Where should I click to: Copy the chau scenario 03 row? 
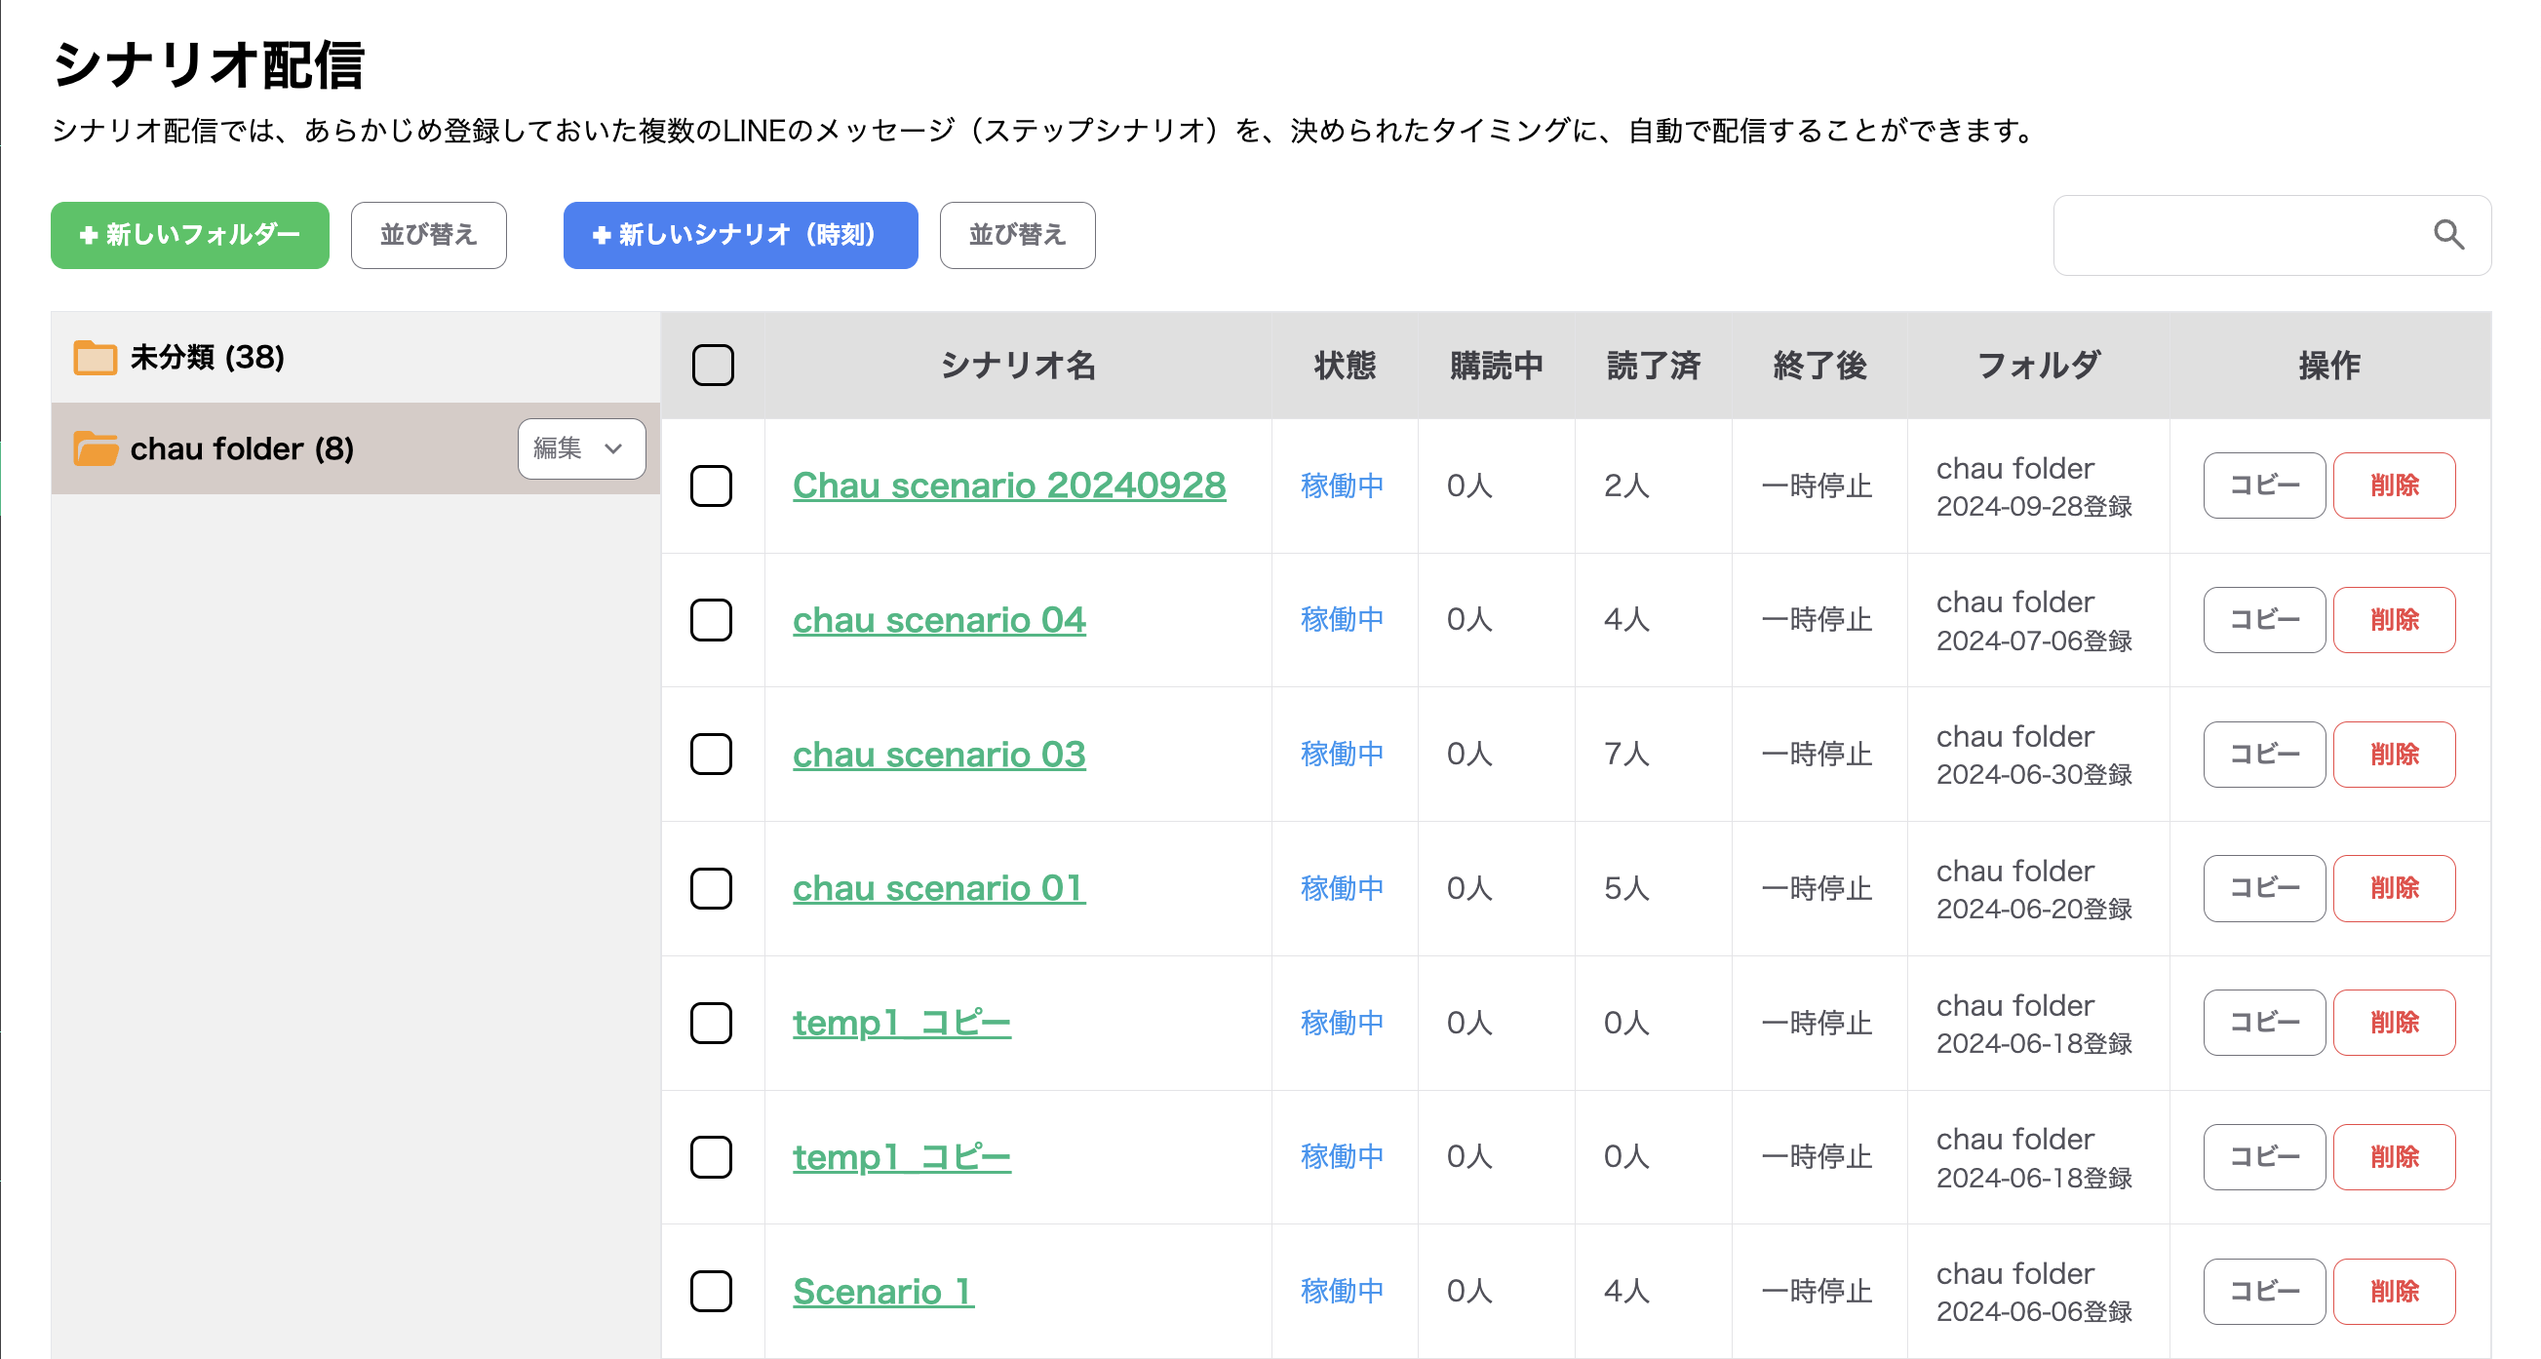2264,754
